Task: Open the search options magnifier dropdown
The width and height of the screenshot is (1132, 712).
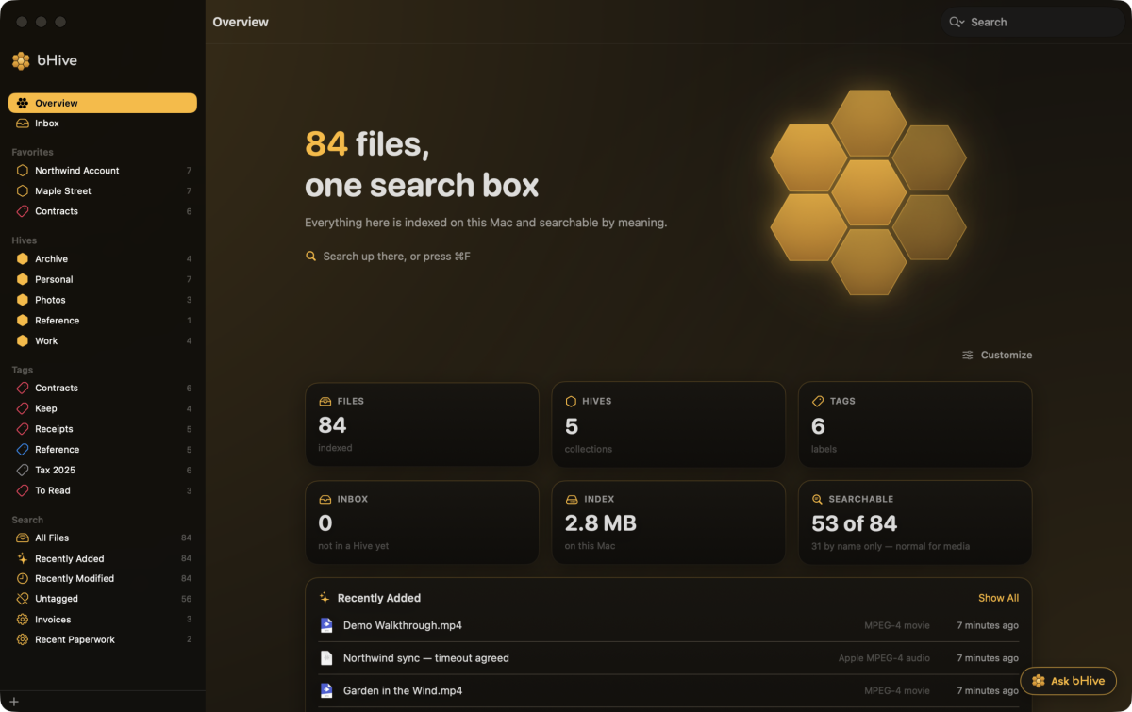Action: pyautogui.click(x=957, y=22)
